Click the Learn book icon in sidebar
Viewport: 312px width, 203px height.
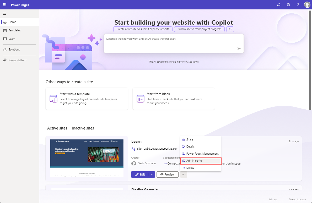(x=5, y=39)
